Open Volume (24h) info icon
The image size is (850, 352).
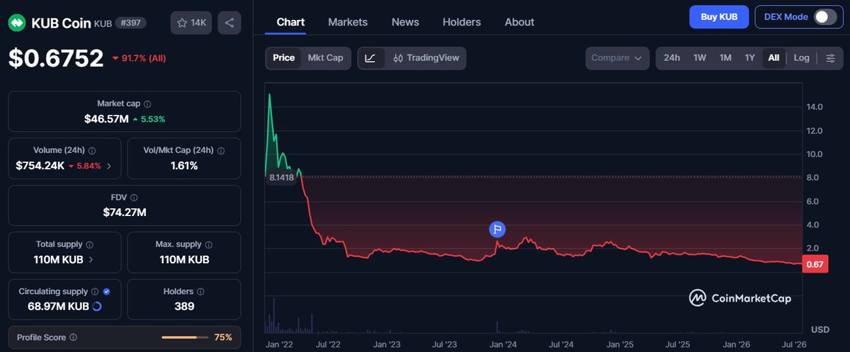92,150
